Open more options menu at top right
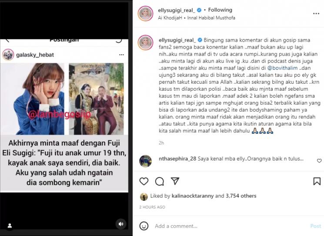The width and height of the screenshot is (324, 236). (316, 13)
